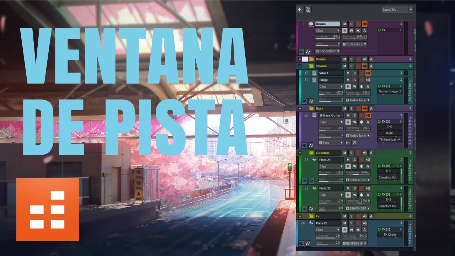Add an effect to Drums track FX bin

[x=401, y=30]
